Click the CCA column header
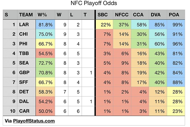The image size is (190, 127). [140, 15]
